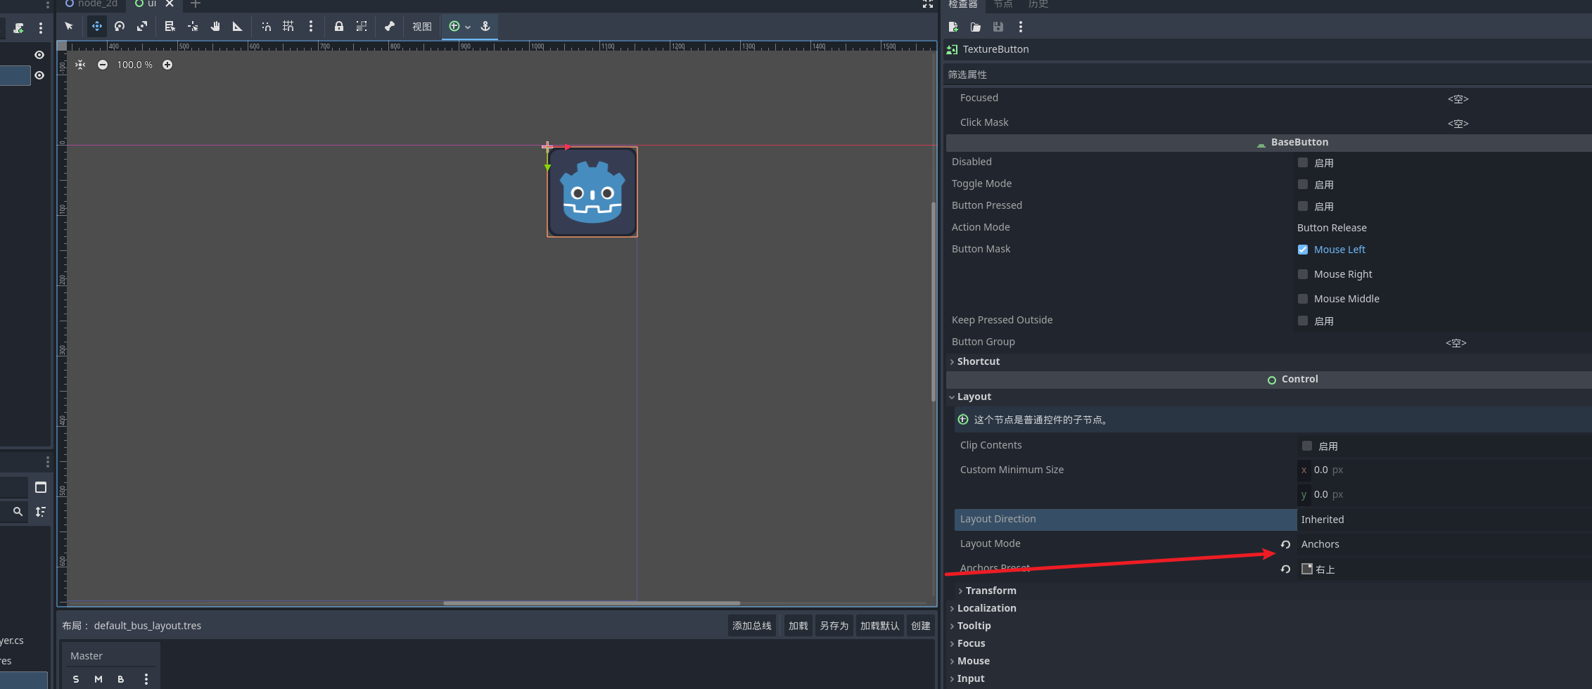This screenshot has width=1592, height=689.
Task: Click the 另存为 save as button
Action: point(834,626)
